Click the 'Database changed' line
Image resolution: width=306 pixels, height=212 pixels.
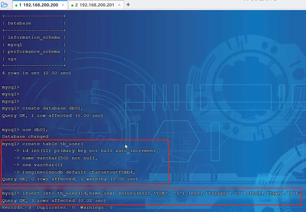[x=25, y=137]
